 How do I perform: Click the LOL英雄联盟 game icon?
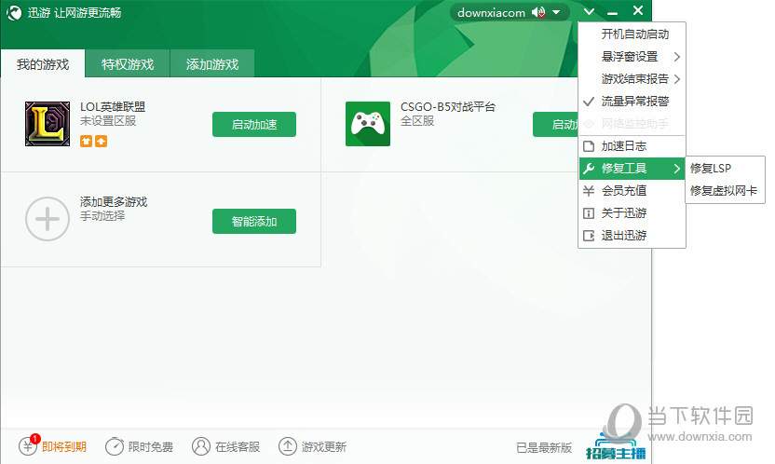[48, 124]
